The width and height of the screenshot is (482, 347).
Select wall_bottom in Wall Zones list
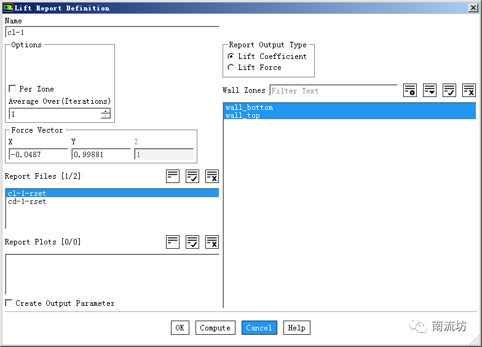point(350,107)
